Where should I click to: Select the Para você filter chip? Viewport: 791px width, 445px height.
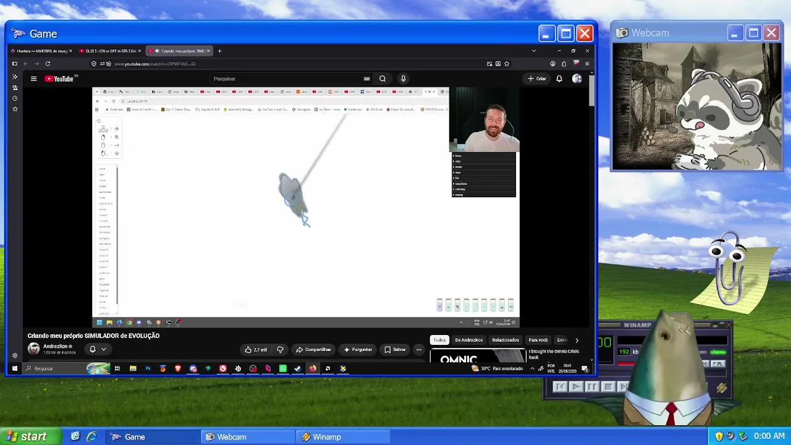[538, 340]
